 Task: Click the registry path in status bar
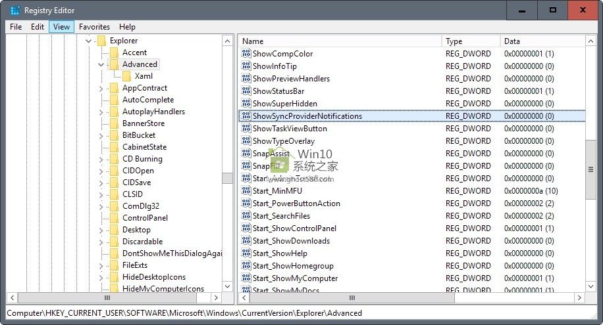(x=184, y=313)
